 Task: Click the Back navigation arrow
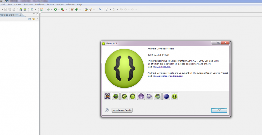tap(125, 9)
